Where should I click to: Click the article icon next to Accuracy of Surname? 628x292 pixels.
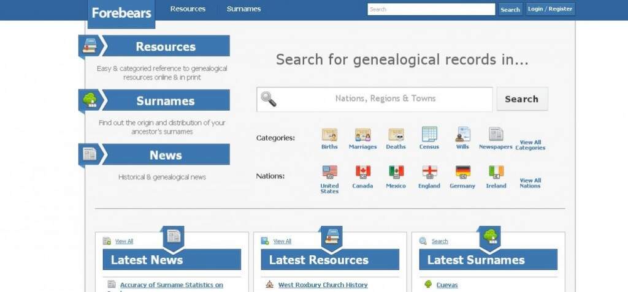coord(112,285)
